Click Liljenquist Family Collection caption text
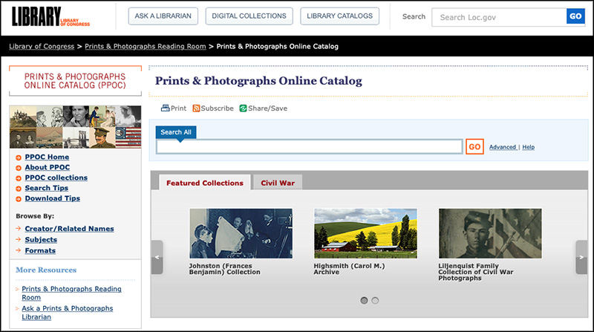This screenshot has width=594, height=332. (476, 272)
